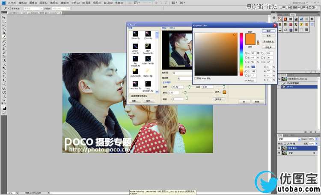Select the H radio button in the color picker
This screenshot has height=195, width=321.
point(246,53)
